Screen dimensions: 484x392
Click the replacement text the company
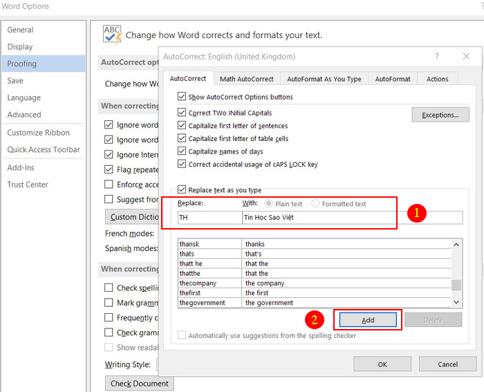[x=265, y=283]
